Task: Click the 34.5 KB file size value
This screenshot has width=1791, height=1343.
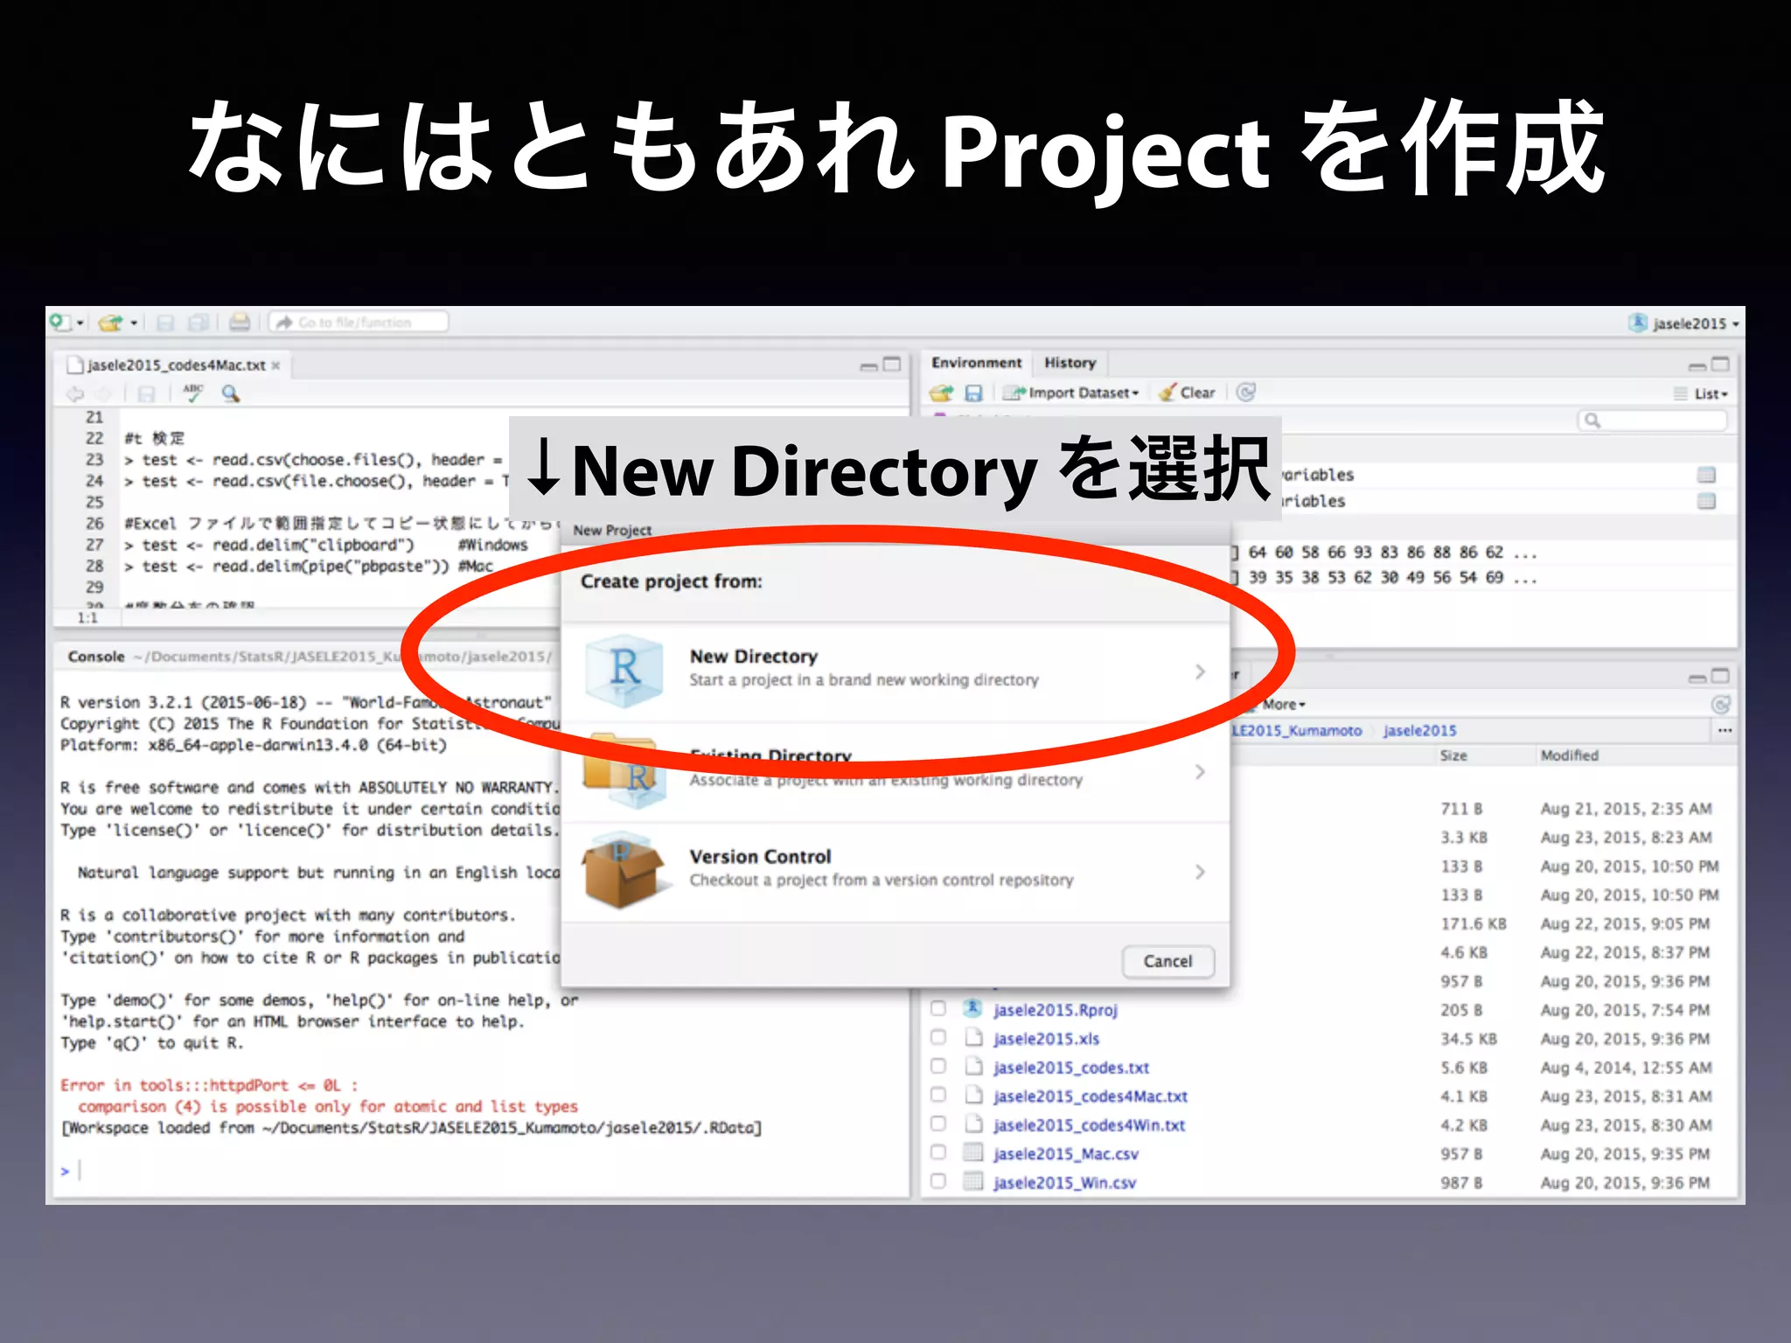Action: point(1468,1039)
